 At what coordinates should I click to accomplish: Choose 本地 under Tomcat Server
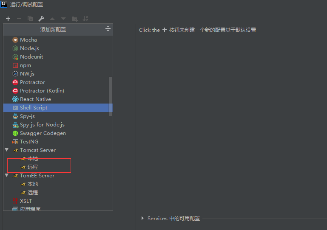click(x=33, y=159)
